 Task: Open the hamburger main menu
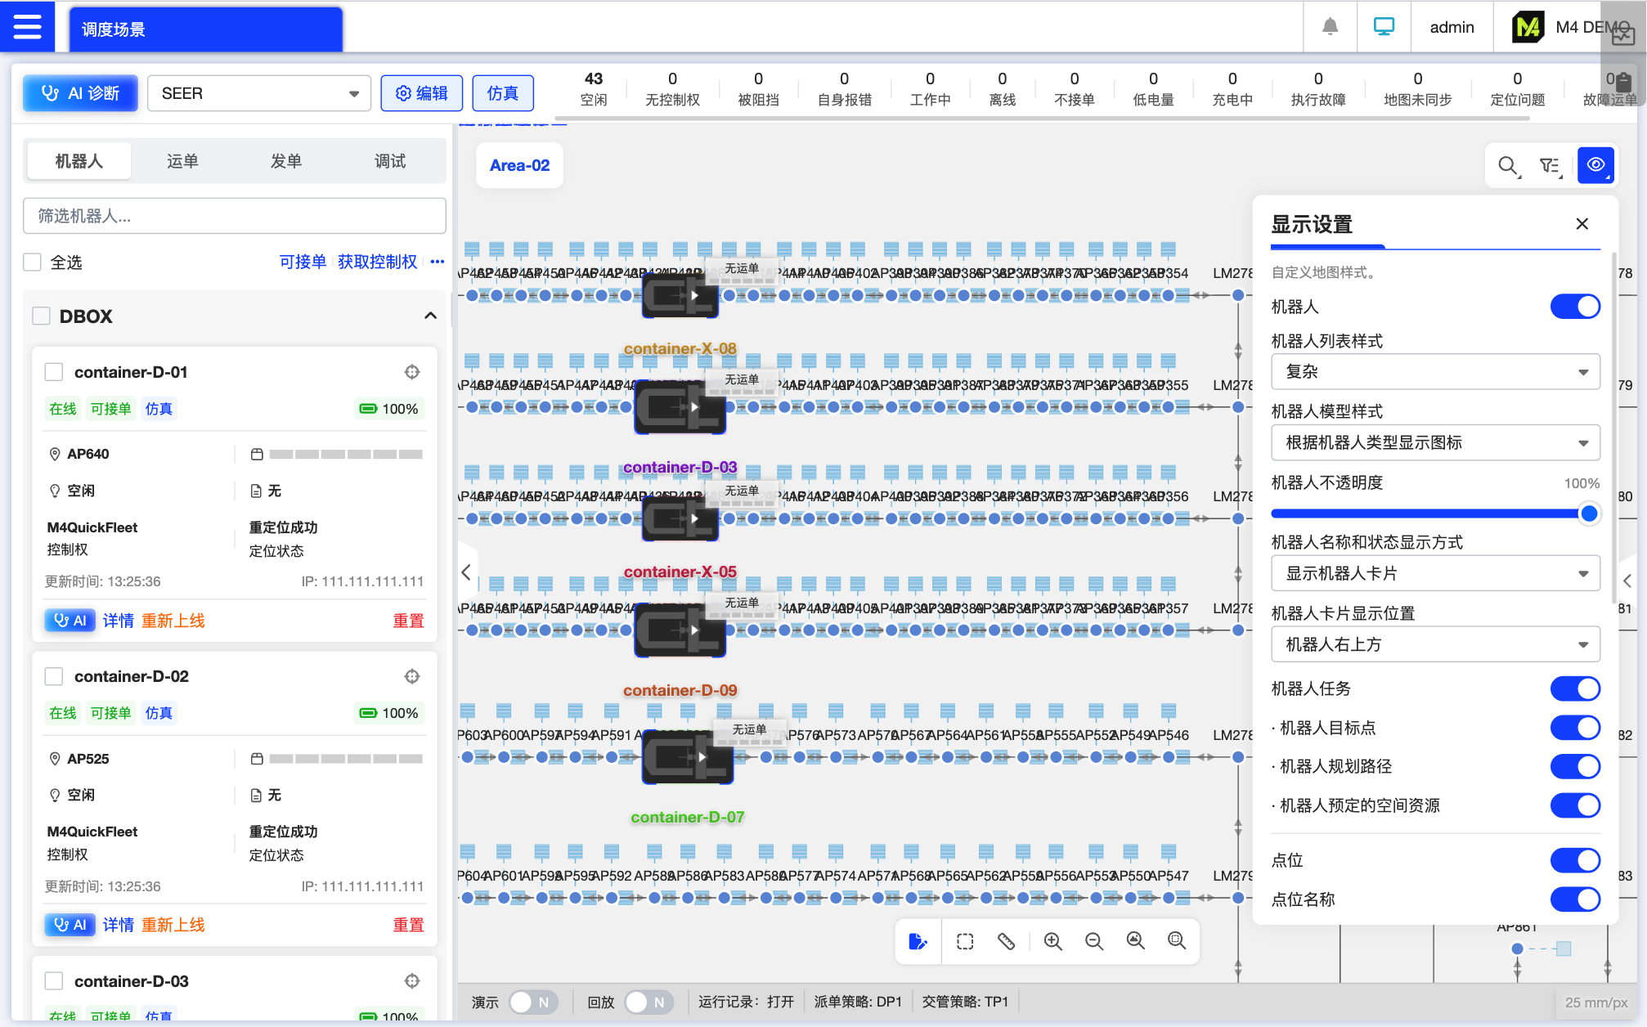tap(27, 27)
